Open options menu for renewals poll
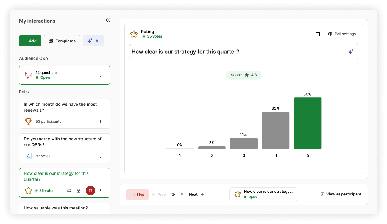This screenshot has width=387, height=224. pyautogui.click(x=100, y=122)
